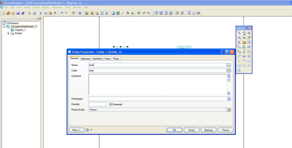Expand the Entities folder in the tree
The height and width of the screenshot is (148, 292).
pyautogui.click(x=8, y=34)
